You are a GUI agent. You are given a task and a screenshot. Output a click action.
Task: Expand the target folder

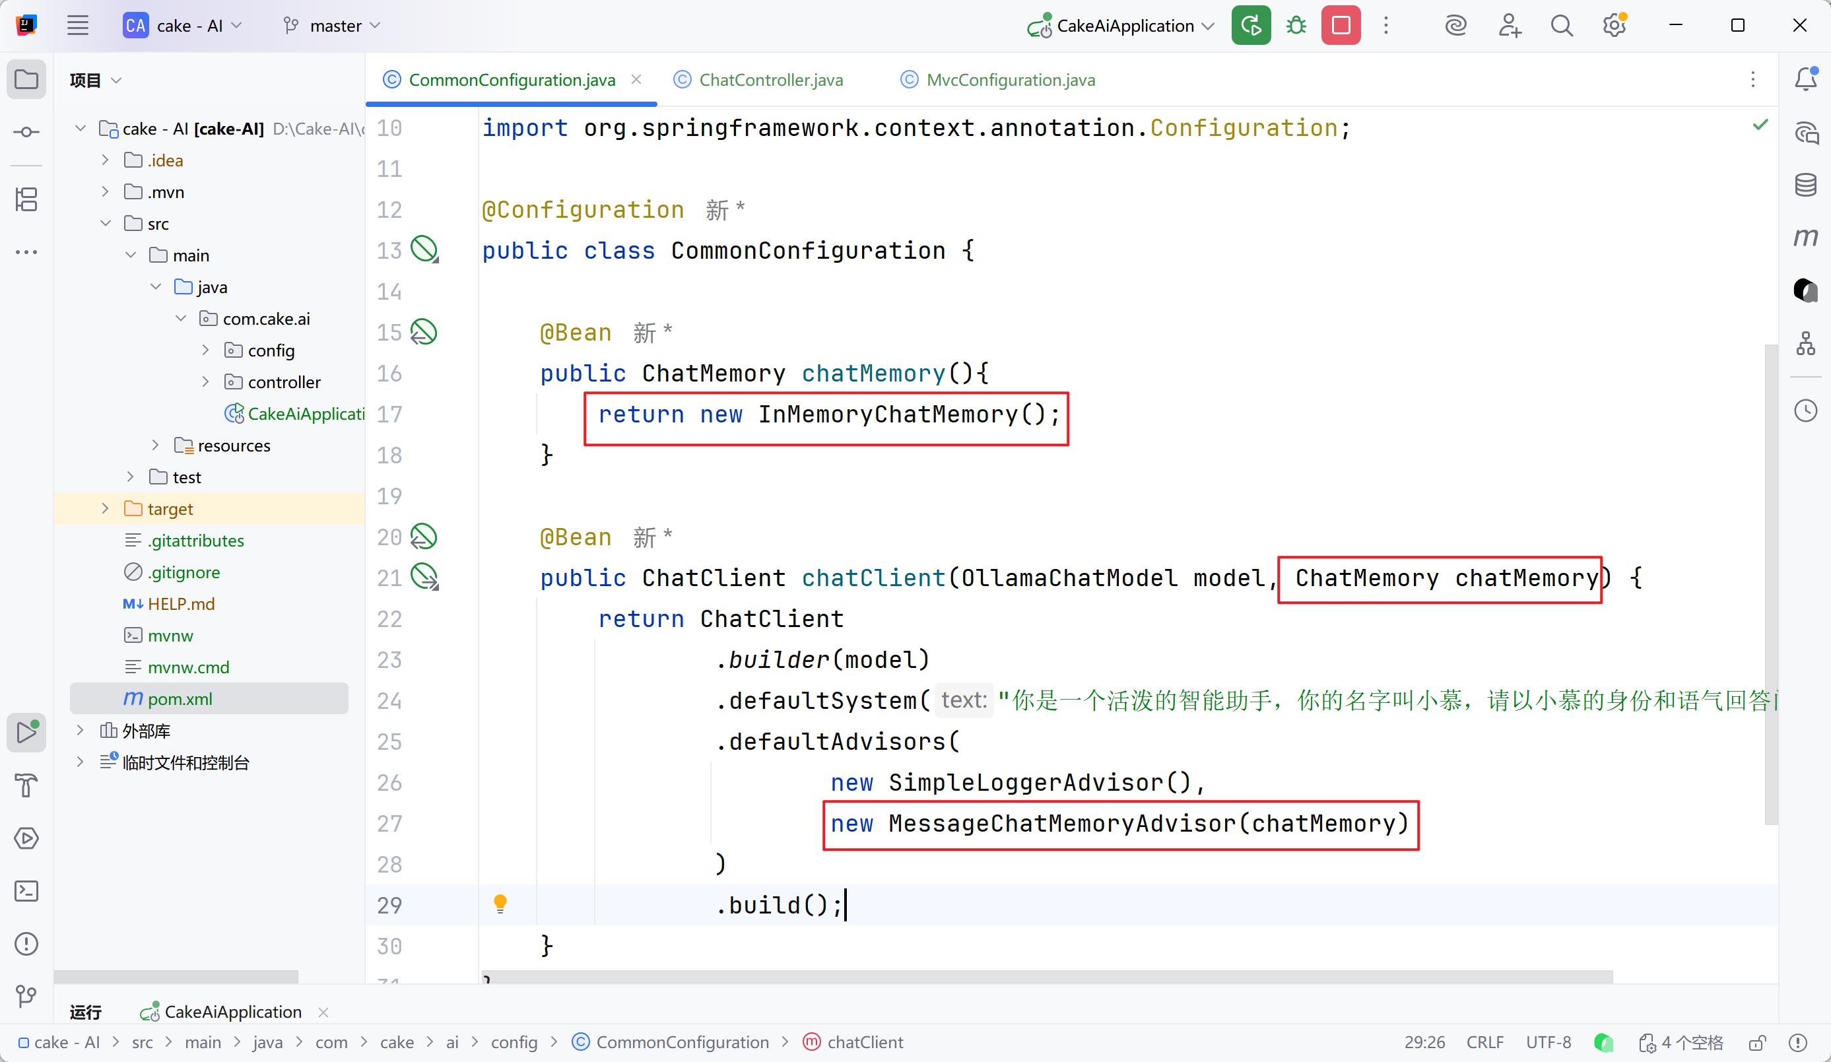click(x=106, y=508)
